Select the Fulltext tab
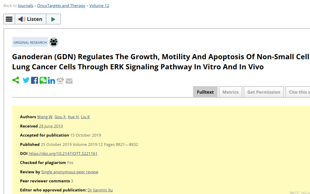 [205, 92]
